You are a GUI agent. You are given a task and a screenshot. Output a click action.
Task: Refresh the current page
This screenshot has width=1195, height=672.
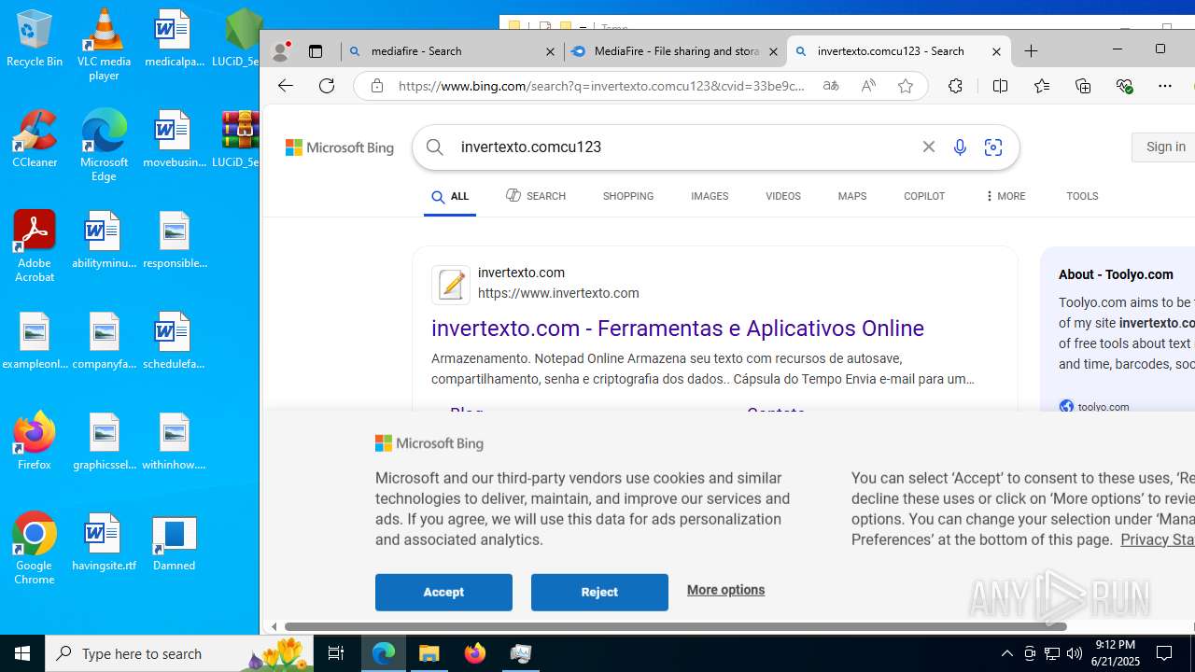point(327,86)
